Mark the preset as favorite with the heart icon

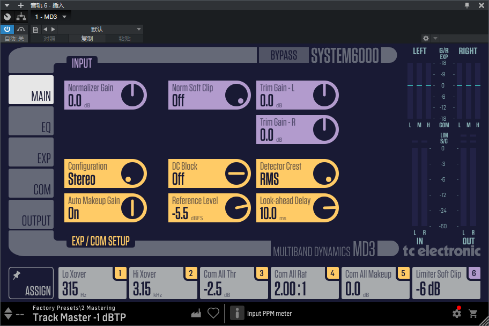(213, 313)
